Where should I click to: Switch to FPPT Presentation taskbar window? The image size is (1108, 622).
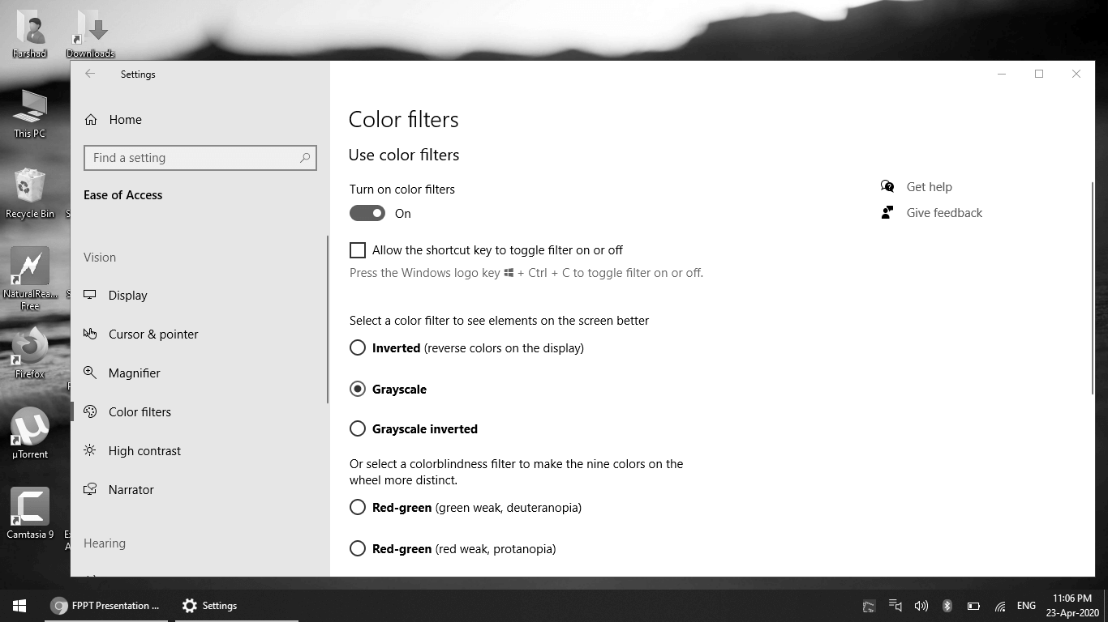pos(105,606)
